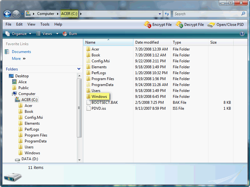Click the Back navigation arrow button

(7, 14)
